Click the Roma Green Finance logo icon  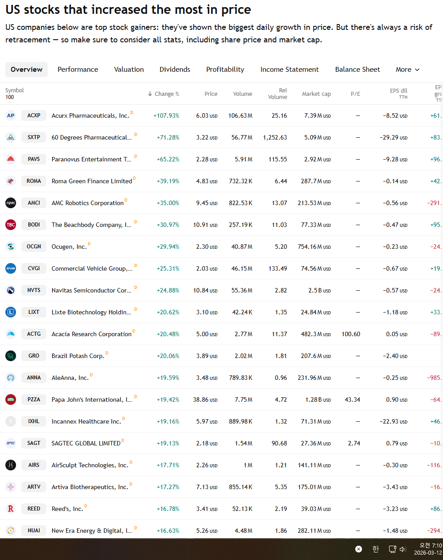coord(11,181)
